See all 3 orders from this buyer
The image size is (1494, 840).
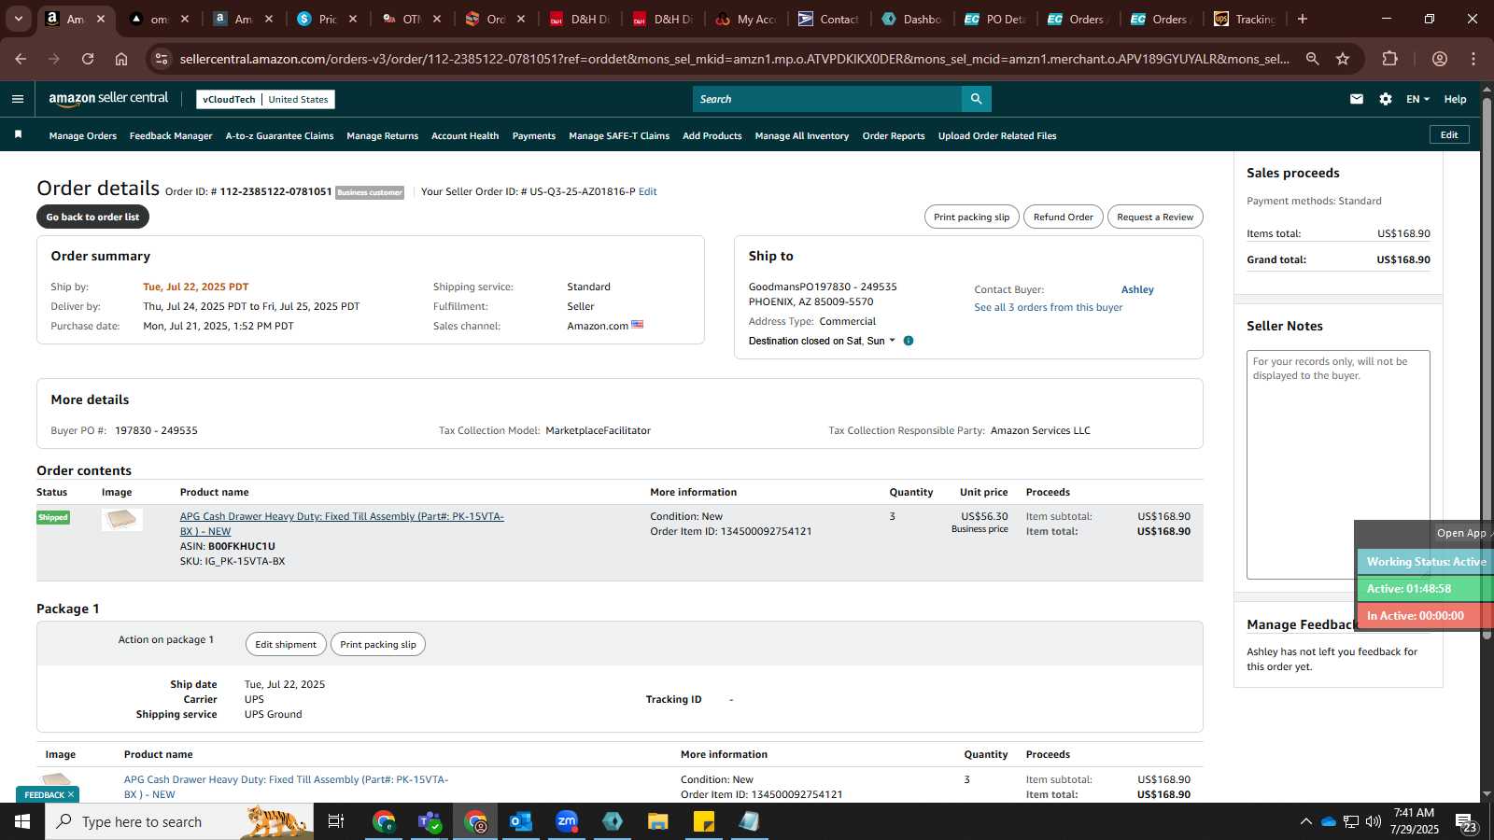click(1048, 307)
